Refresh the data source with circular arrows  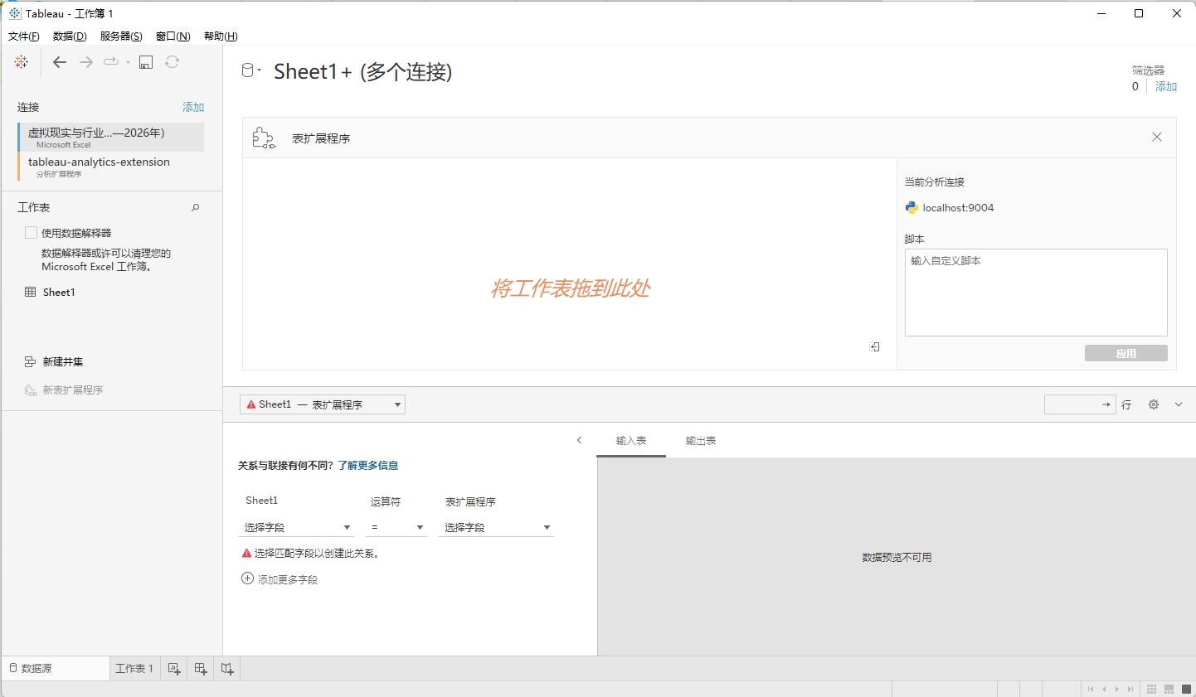pyautogui.click(x=173, y=62)
